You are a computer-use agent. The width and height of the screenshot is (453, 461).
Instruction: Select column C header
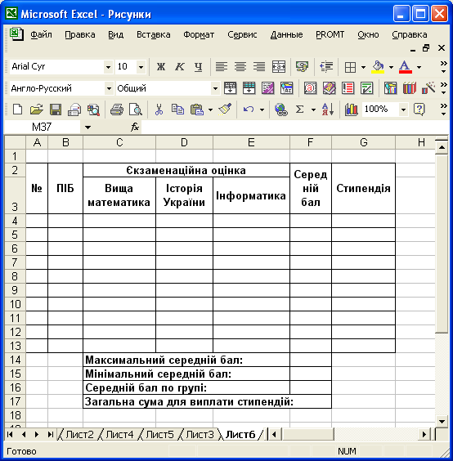(x=119, y=142)
